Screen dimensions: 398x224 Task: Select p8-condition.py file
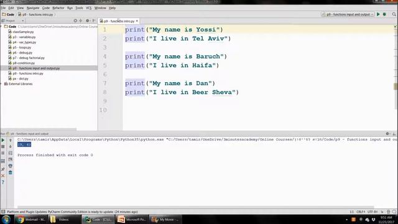24,63
